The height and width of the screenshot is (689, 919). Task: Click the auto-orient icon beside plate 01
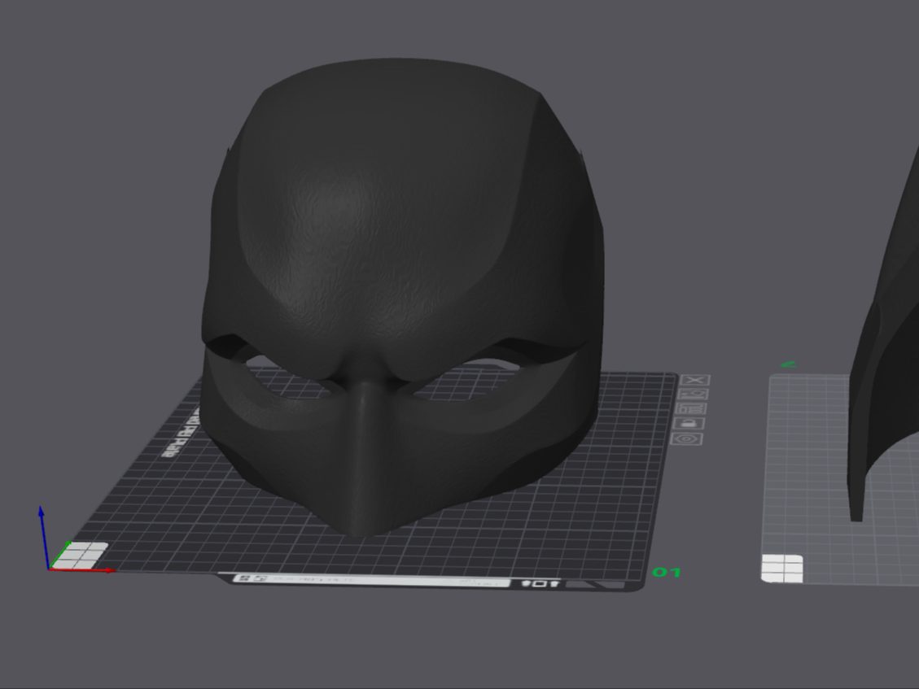coord(694,395)
